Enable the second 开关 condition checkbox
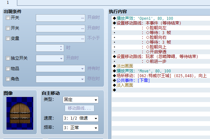210x139 pixels. click(8, 28)
